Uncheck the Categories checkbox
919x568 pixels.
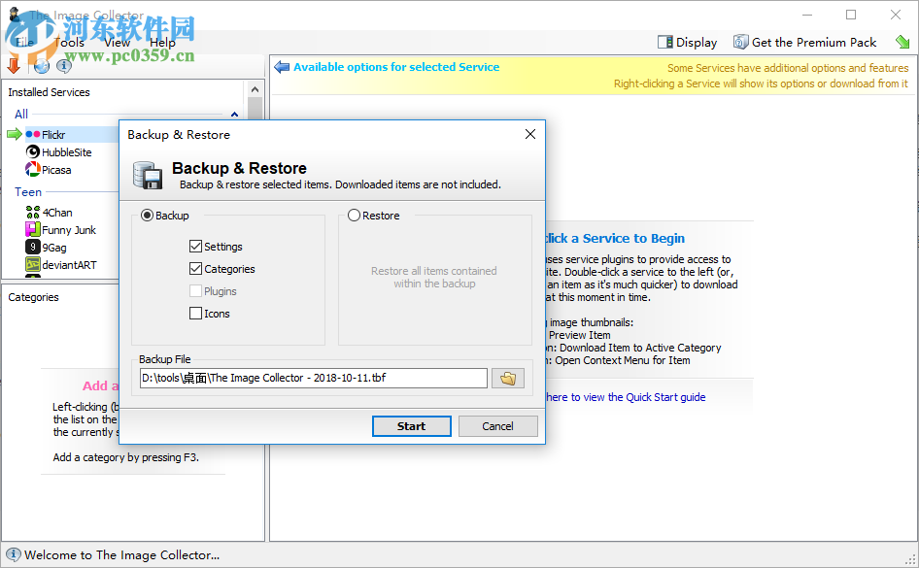click(196, 269)
